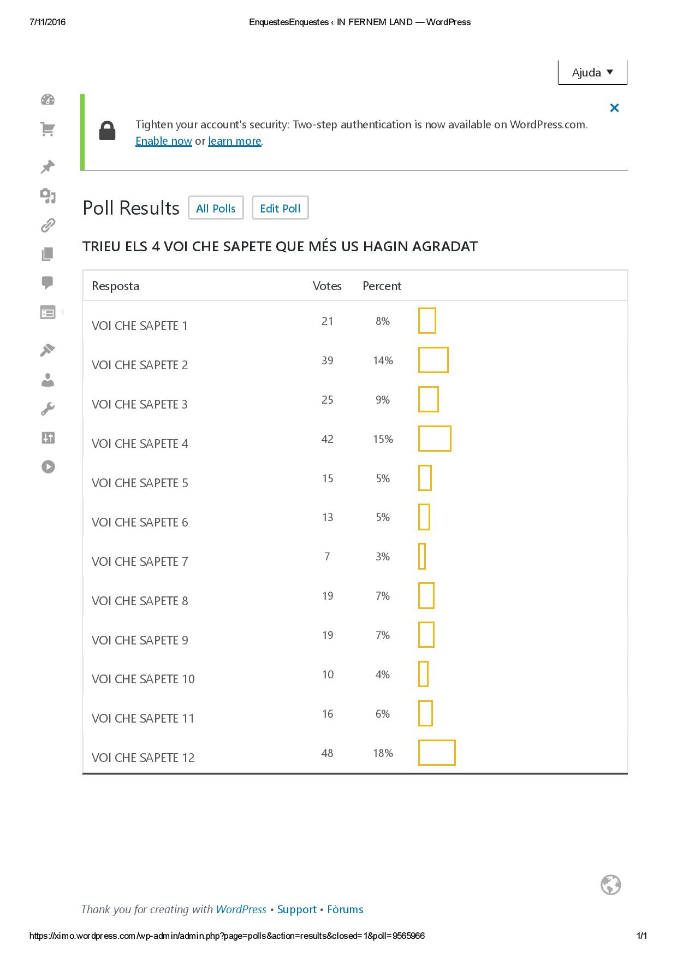Open the Pages stacked sheets icon

coord(48,254)
